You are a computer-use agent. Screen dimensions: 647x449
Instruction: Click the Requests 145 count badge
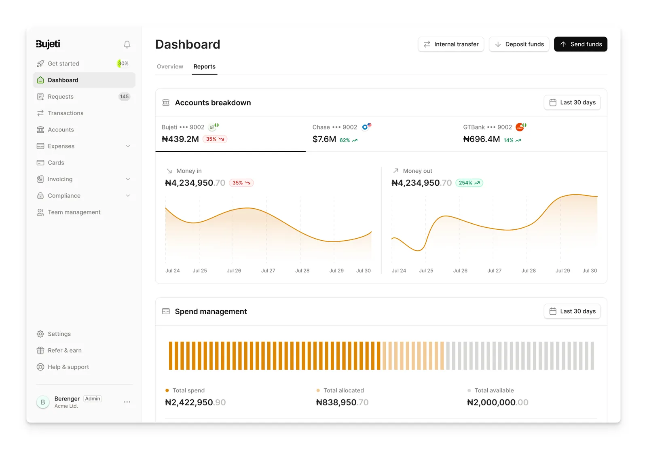coord(124,97)
